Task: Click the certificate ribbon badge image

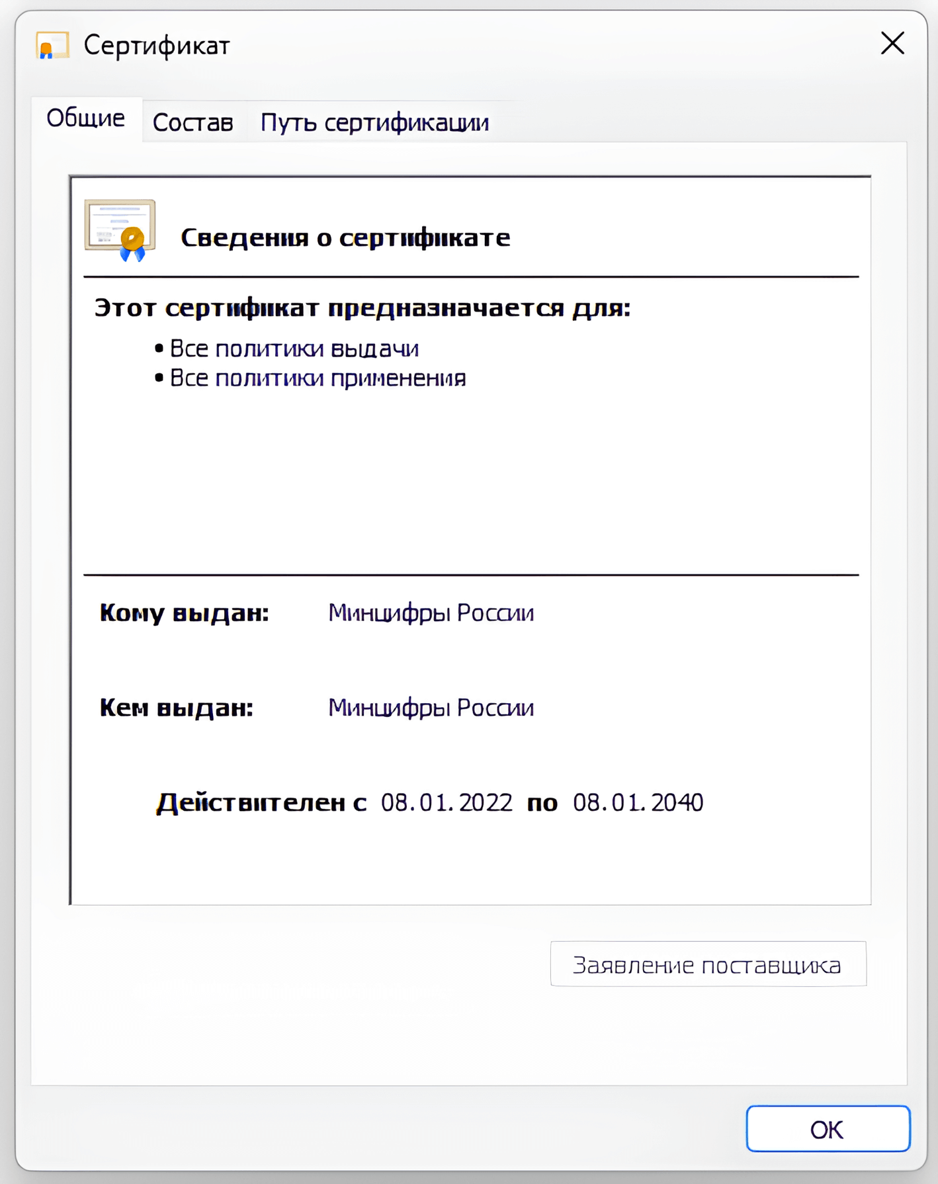Action: [x=120, y=230]
